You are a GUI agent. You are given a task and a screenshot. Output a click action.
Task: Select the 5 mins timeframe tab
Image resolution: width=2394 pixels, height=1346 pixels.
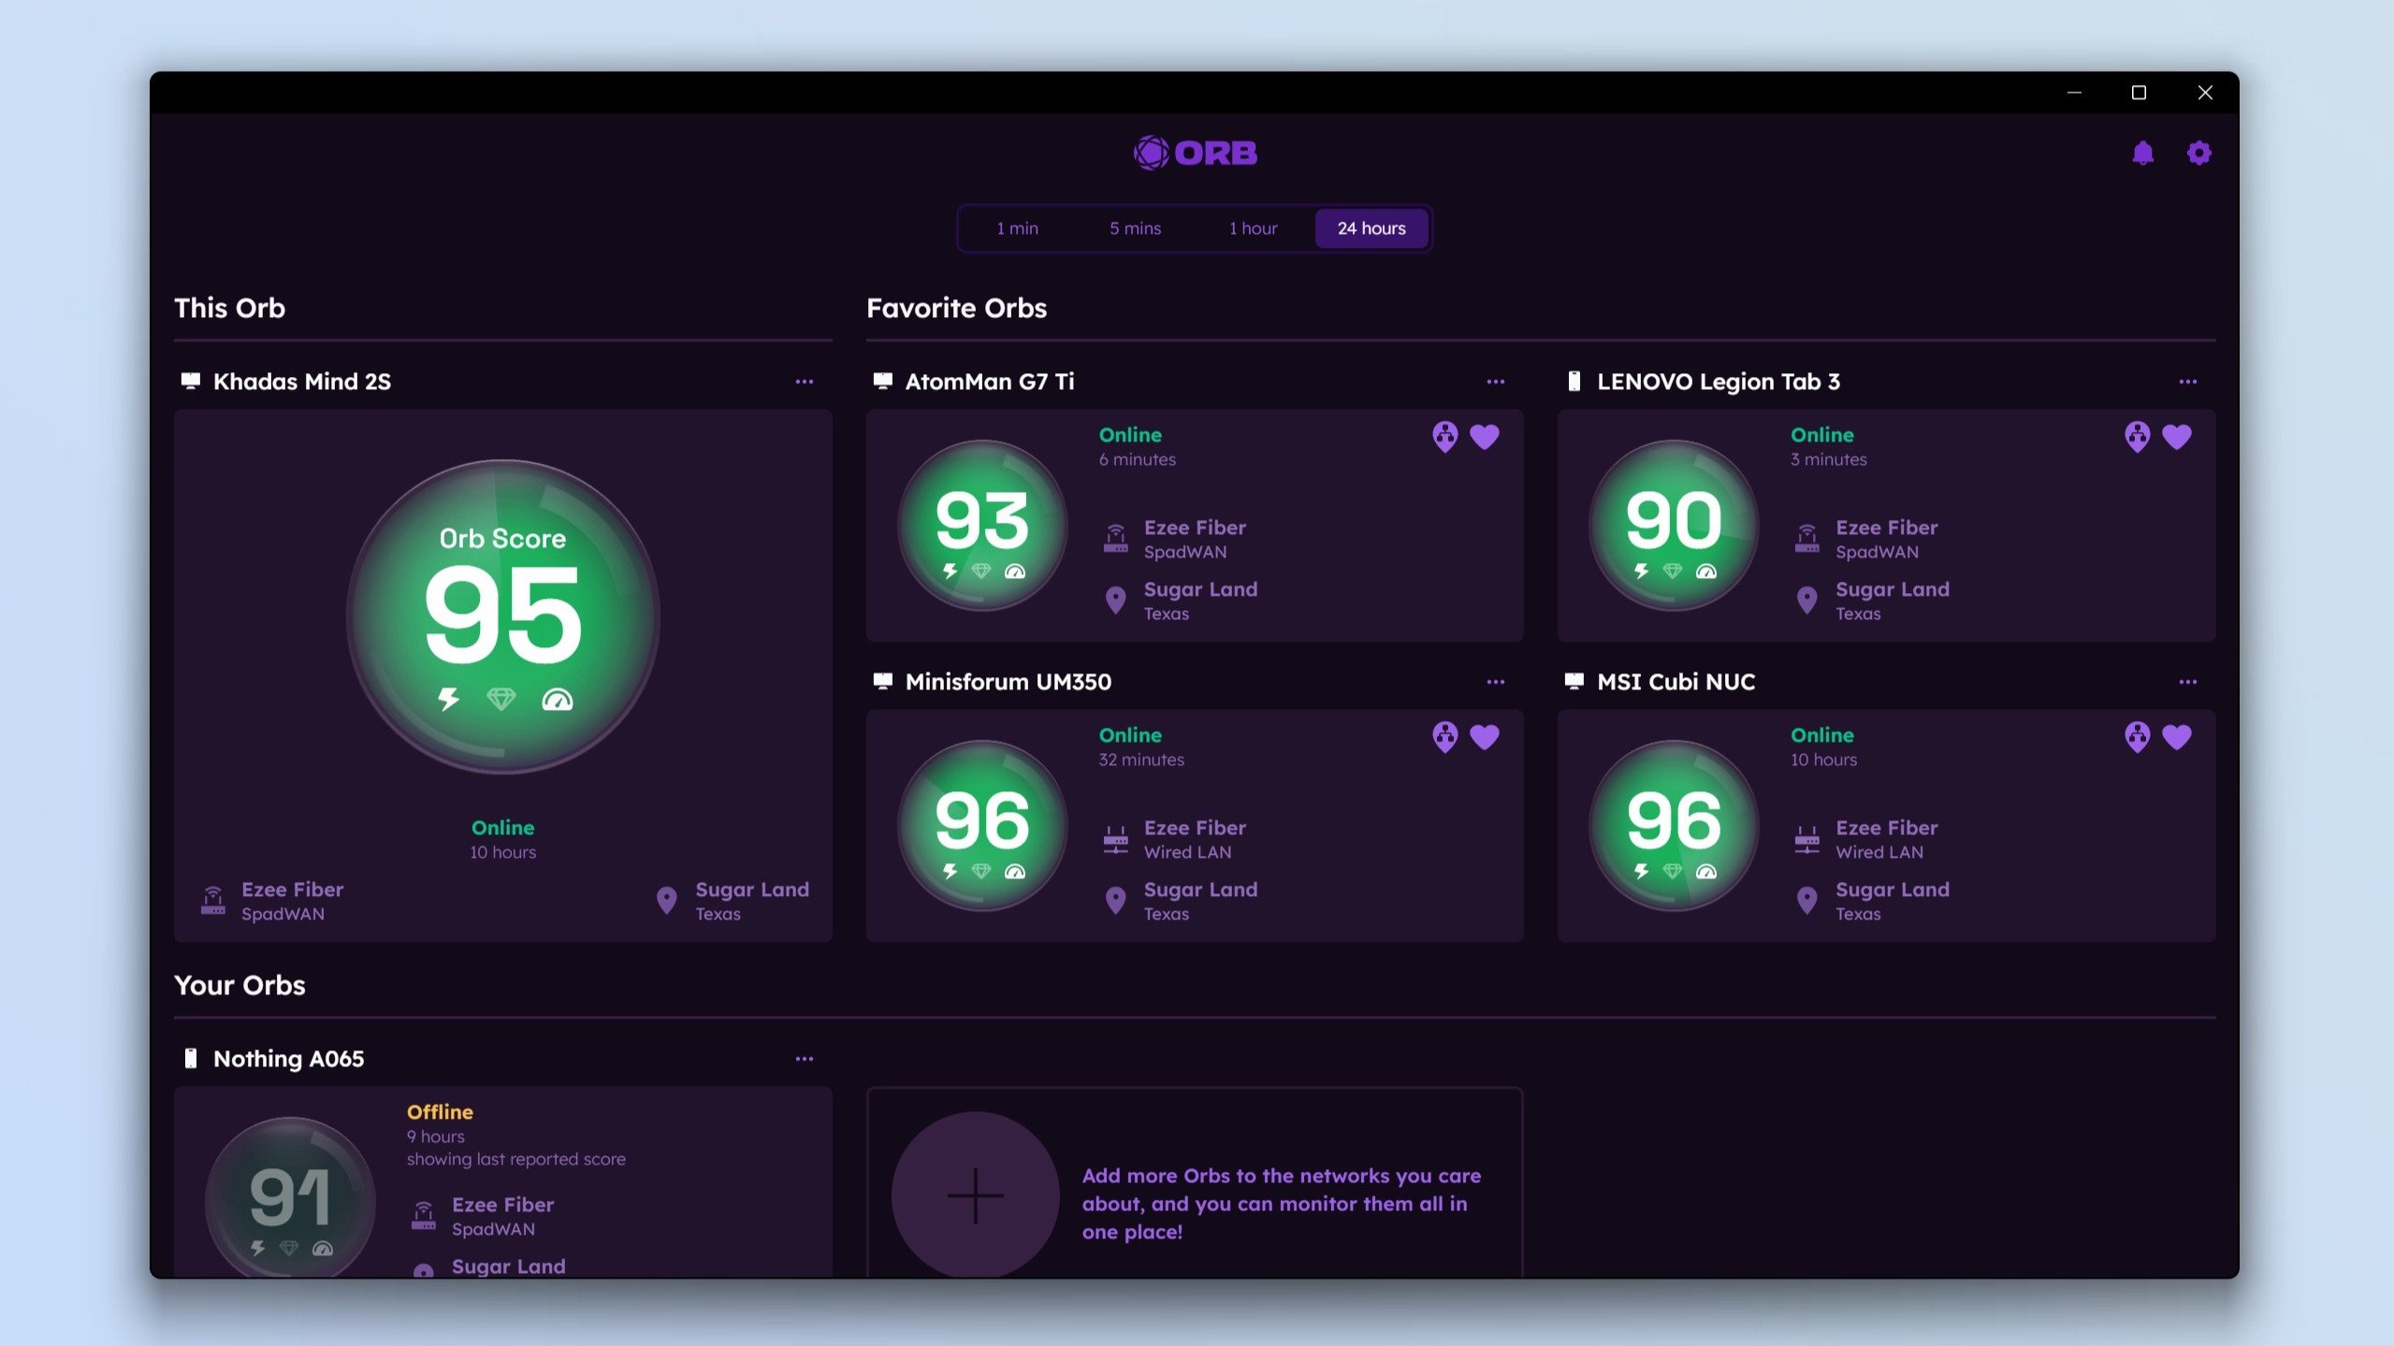(x=1135, y=228)
